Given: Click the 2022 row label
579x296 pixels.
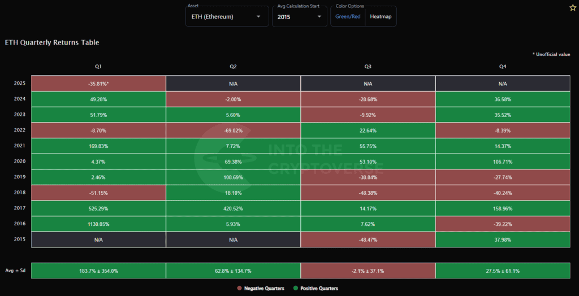Looking at the screenshot, I should (20, 130).
